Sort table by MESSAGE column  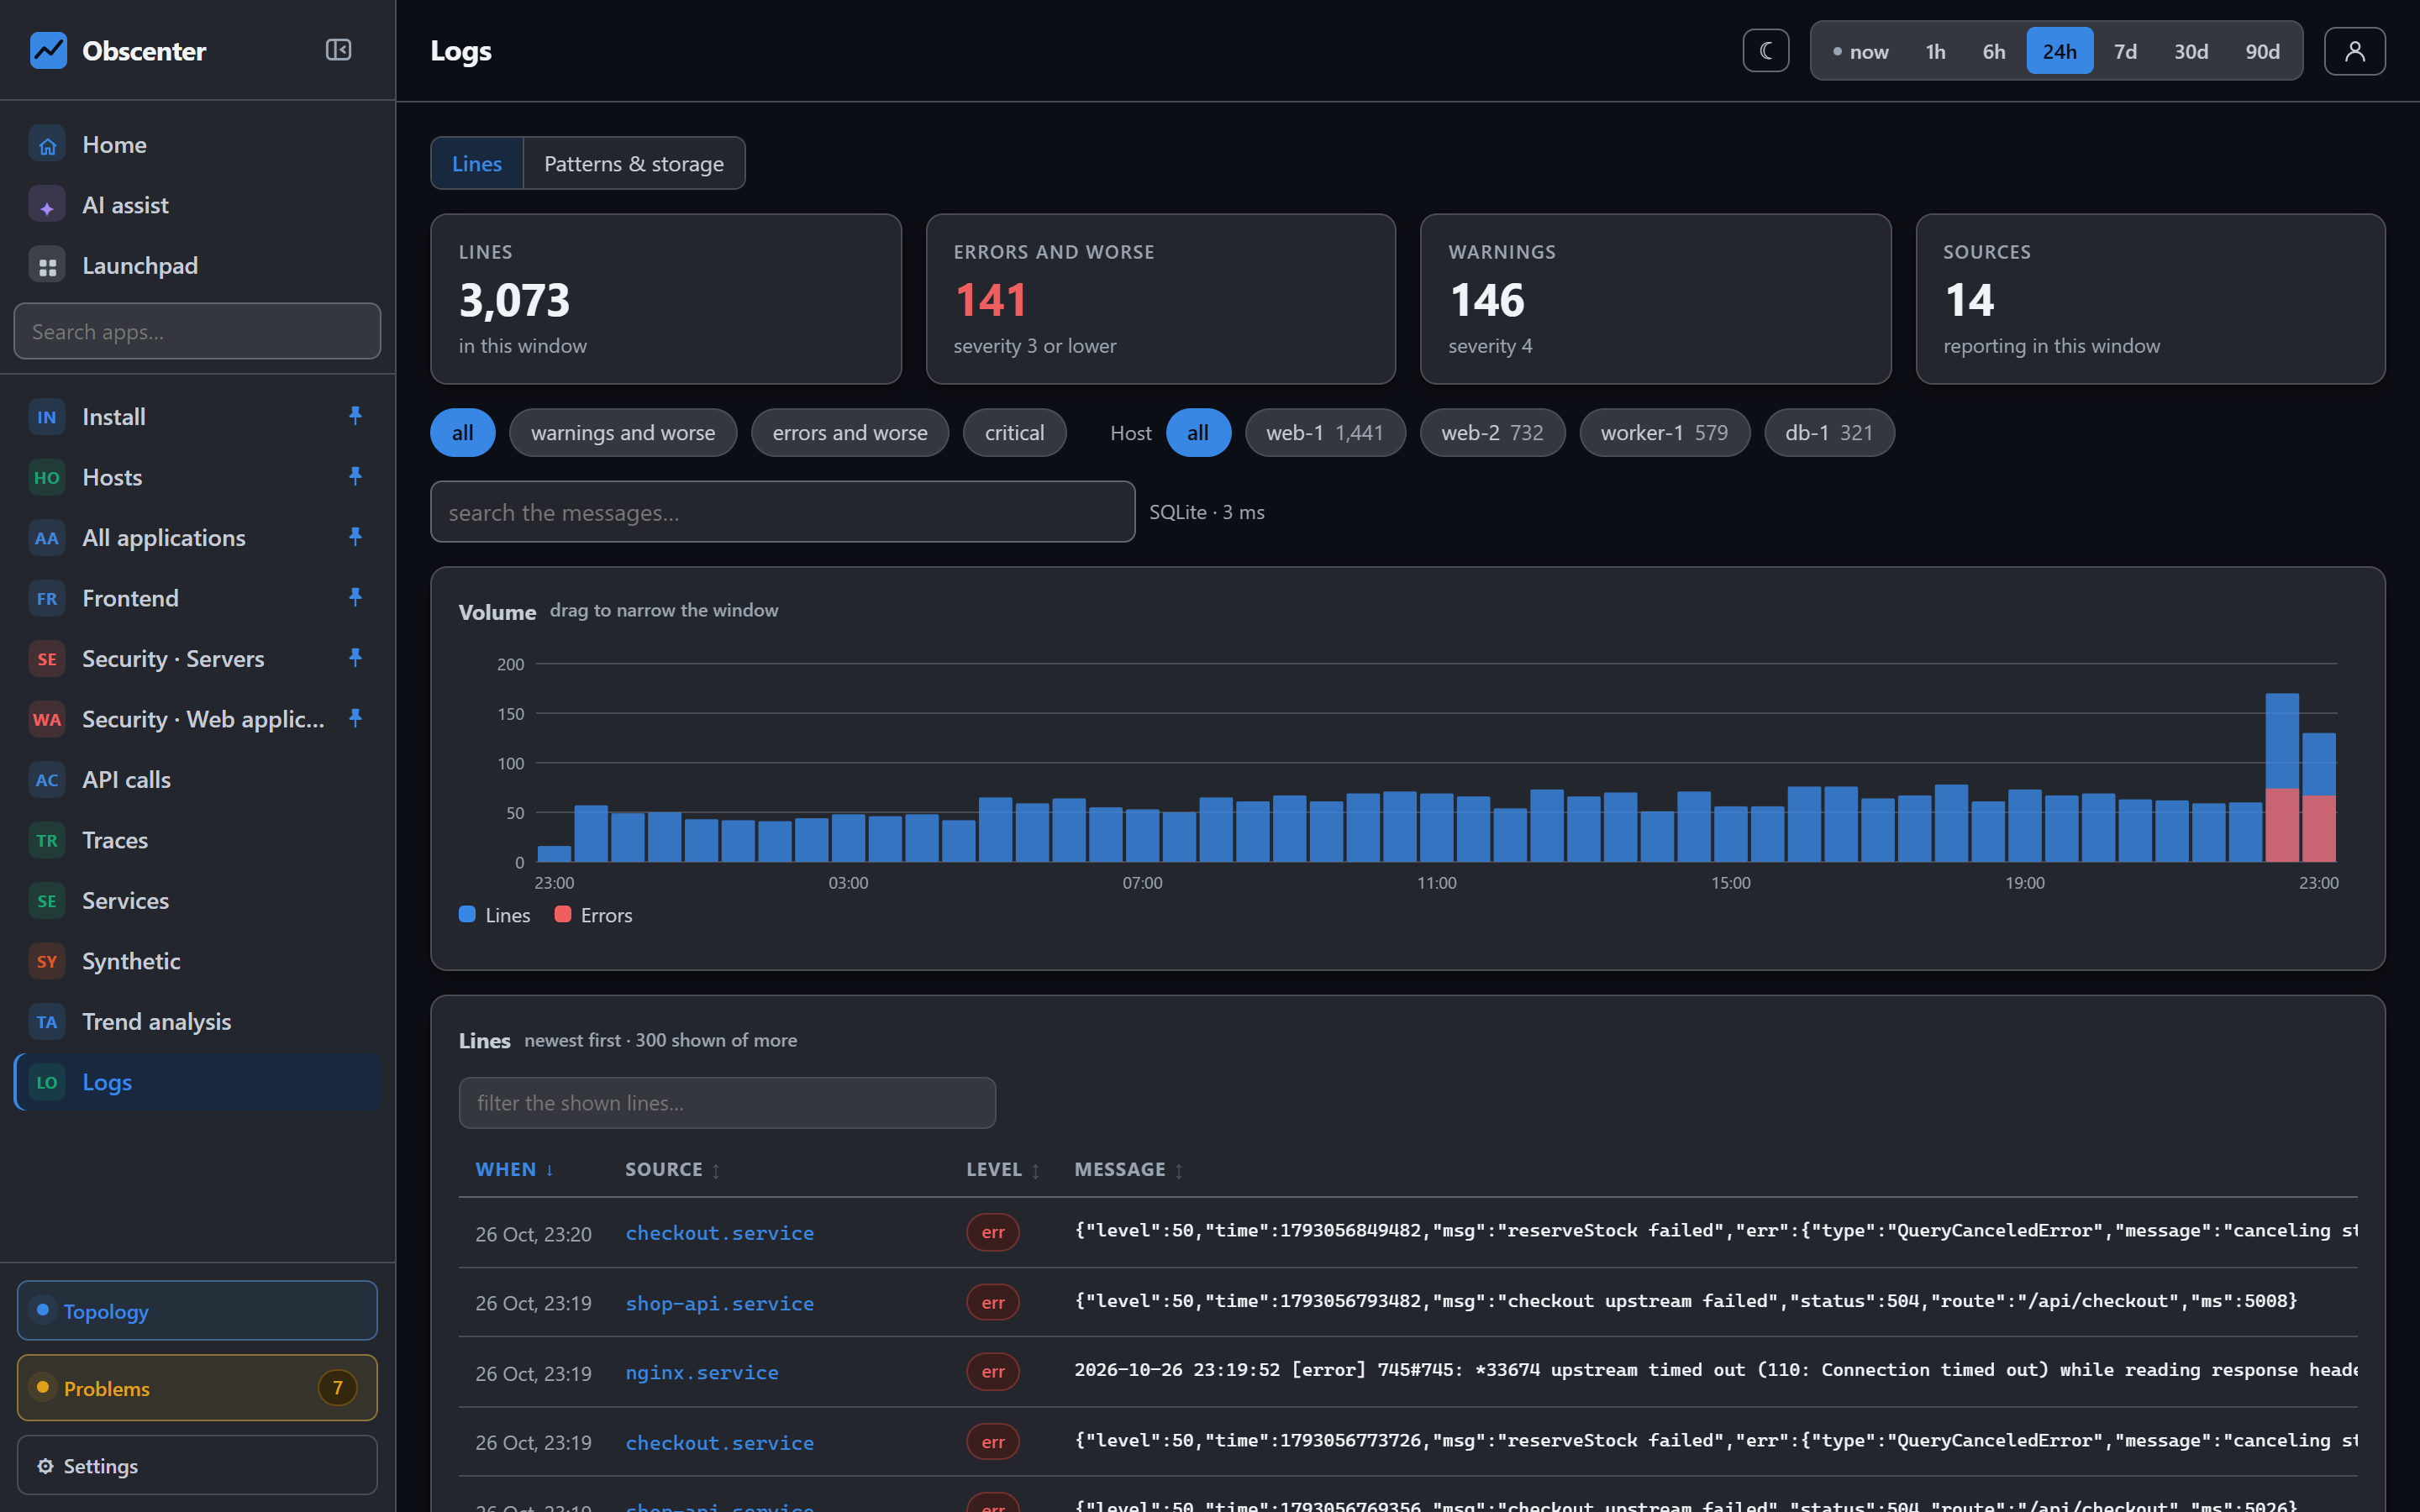point(1128,1169)
